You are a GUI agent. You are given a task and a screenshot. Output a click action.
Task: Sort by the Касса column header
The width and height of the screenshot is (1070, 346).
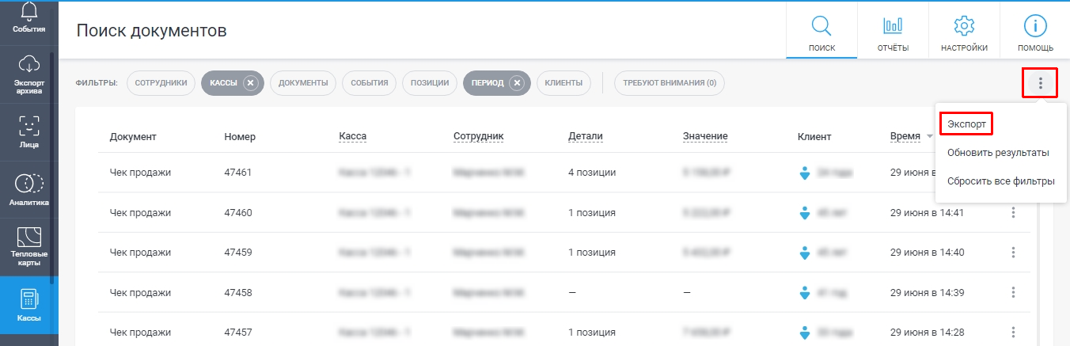[x=352, y=136]
